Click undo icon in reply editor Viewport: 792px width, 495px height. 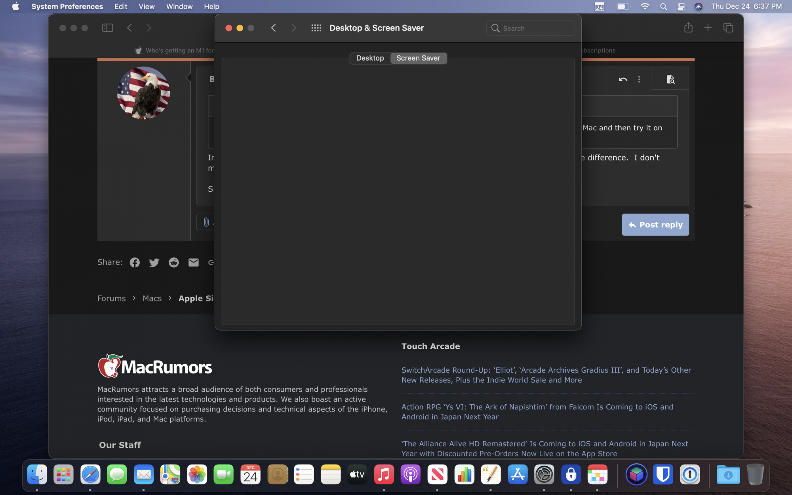pyautogui.click(x=623, y=80)
